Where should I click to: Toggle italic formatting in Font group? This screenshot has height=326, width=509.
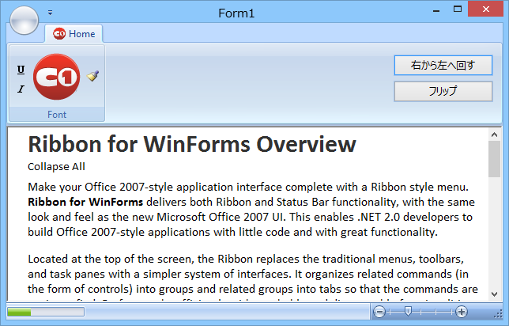(x=21, y=89)
